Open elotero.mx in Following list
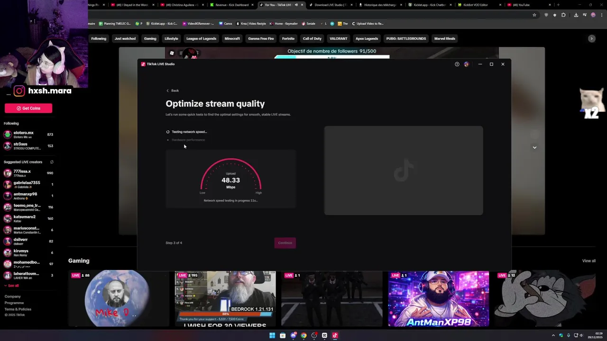Screen dimensions: 607x341 (28, 135)
